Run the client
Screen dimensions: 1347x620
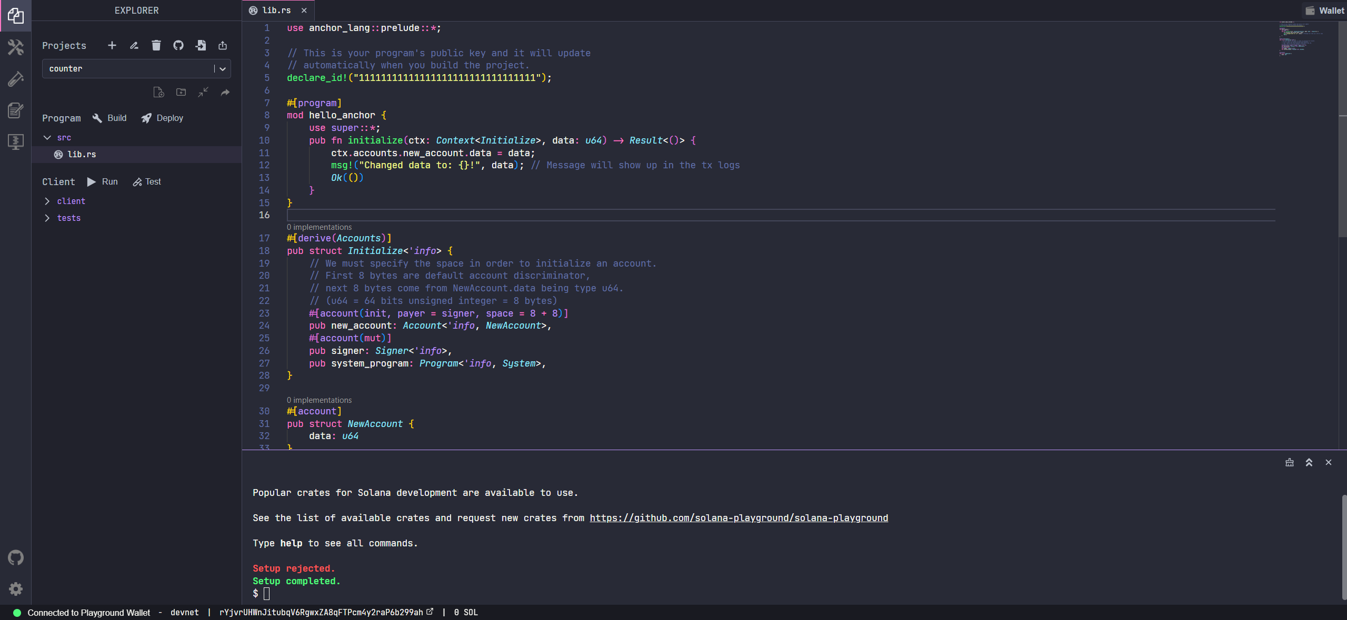point(103,181)
